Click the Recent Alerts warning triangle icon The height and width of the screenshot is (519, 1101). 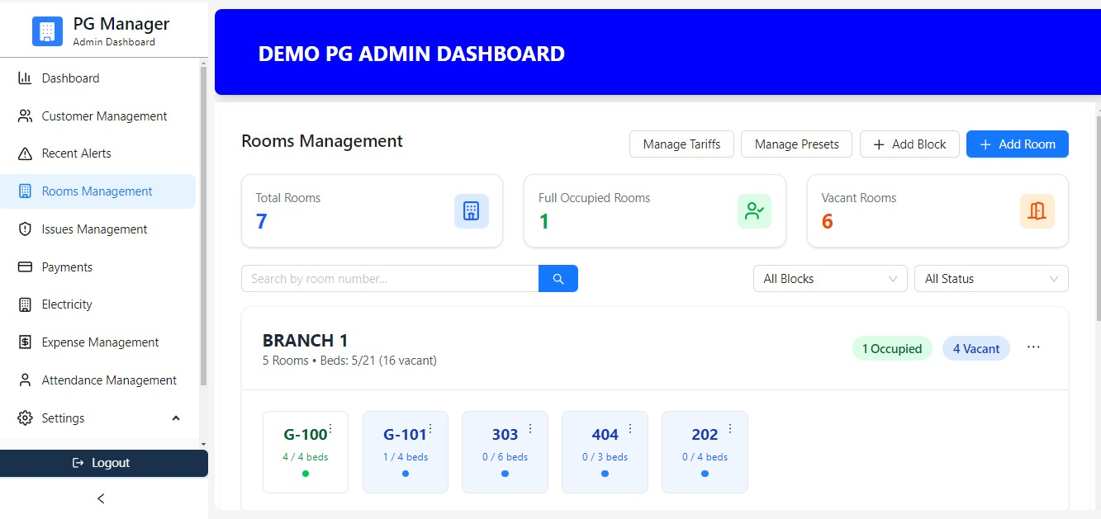[x=26, y=153]
